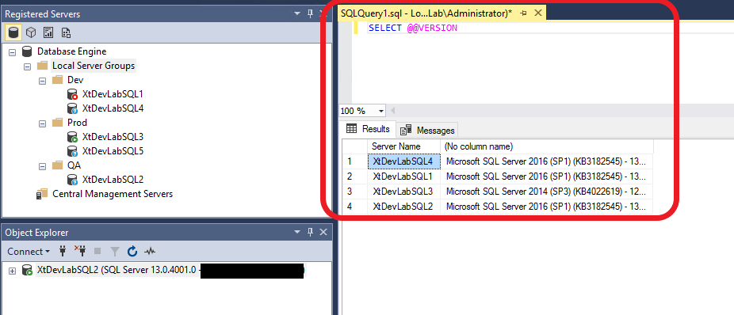Screen dimensions: 734x315
Task: Click the SELECT @@VERSION query line
Action: pyautogui.click(x=413, y=28)
